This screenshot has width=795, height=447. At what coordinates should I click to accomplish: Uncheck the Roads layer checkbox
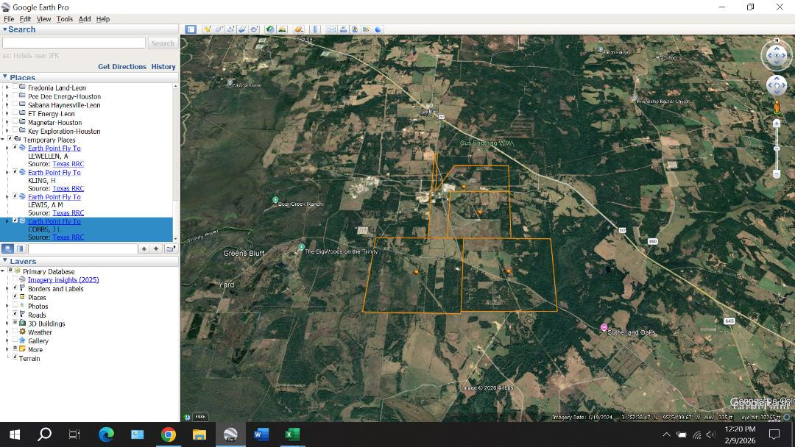point(15,315)
